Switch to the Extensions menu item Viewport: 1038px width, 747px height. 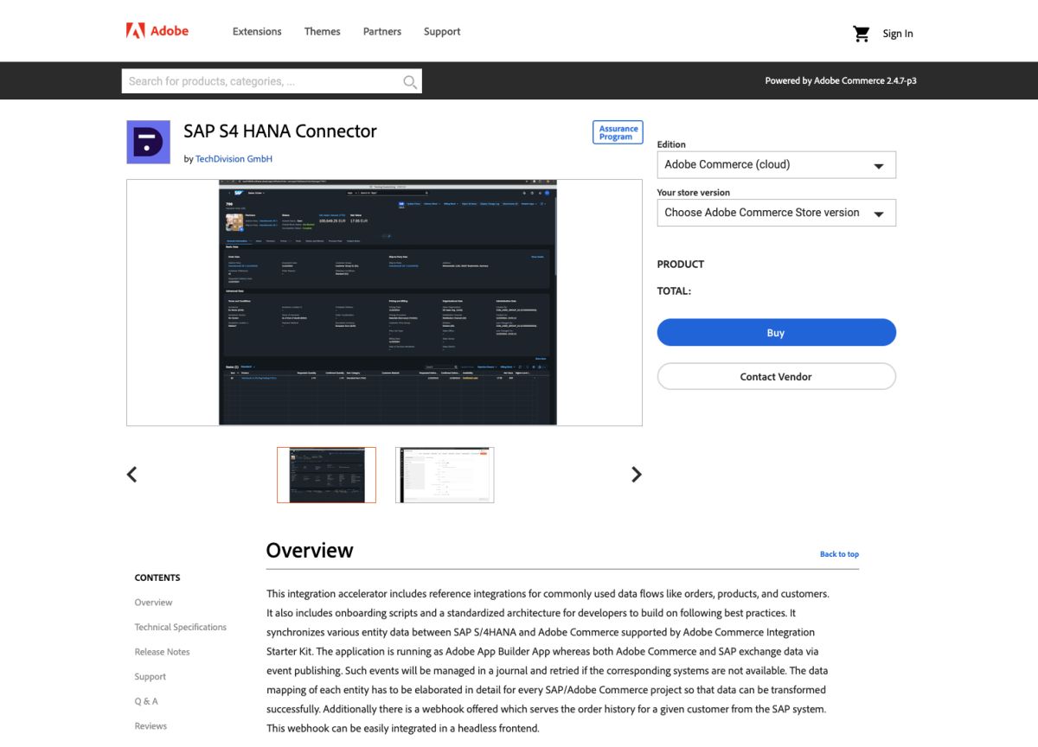click(x=256, y=31)
